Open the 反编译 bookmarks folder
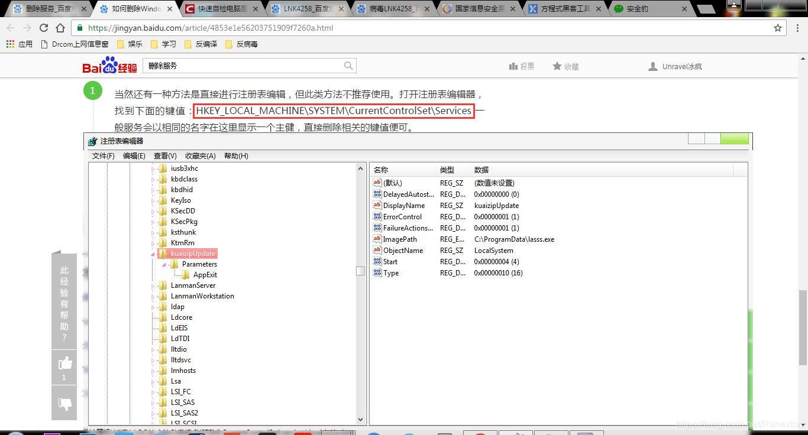Screen dimensions: 808x435 (x=201, y=44)
